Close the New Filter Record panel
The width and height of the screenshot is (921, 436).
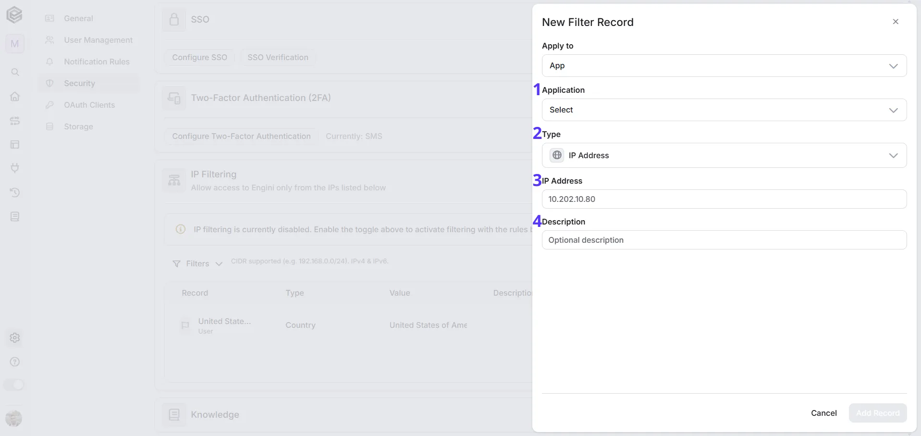[895, 22]
